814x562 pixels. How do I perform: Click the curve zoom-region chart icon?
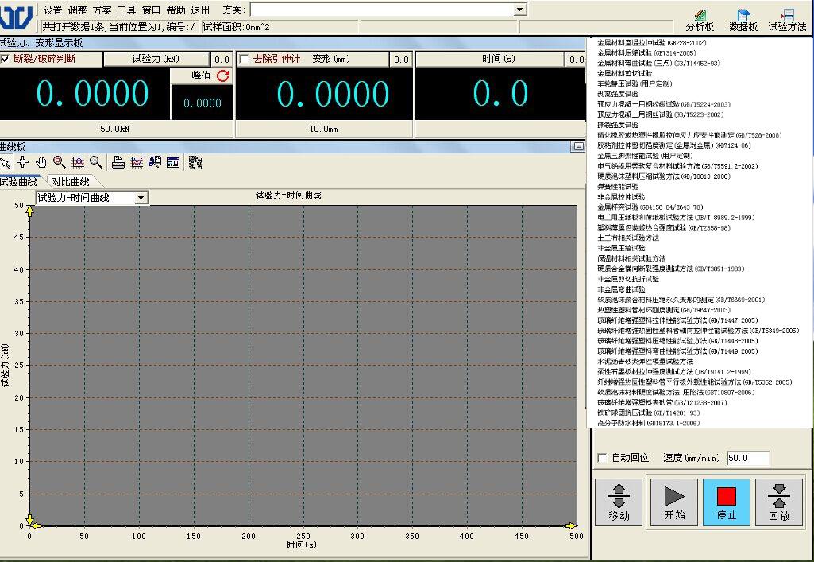pos(78,163)
